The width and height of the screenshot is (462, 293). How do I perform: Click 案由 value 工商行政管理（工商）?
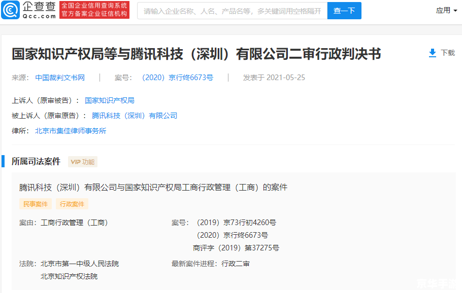click(x=74, y=223)
